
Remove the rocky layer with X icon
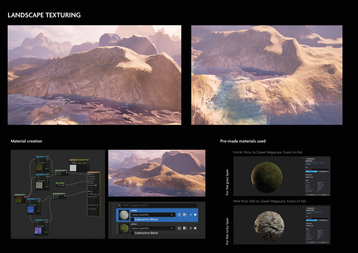(195, 215)
